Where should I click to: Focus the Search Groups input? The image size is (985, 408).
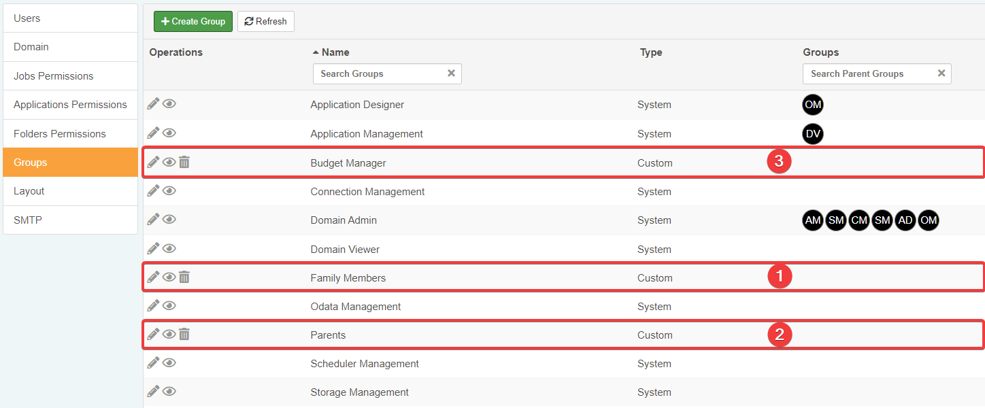coord(378,73)
